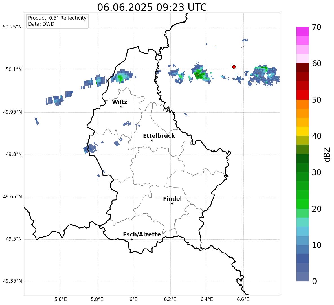Click the 50.25°N latitude label
This screenshot has height=305, width=334.
[12, 27]
